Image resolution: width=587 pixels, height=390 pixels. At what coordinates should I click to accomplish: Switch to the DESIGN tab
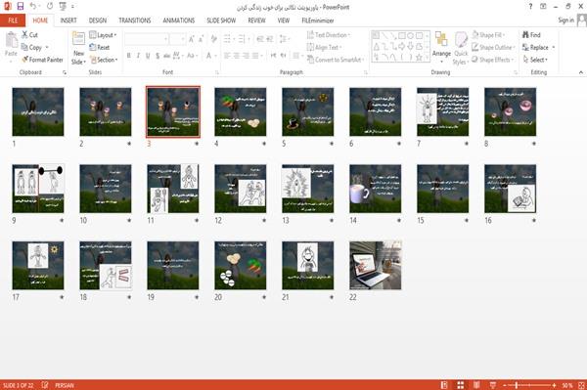tap(98, 21)
